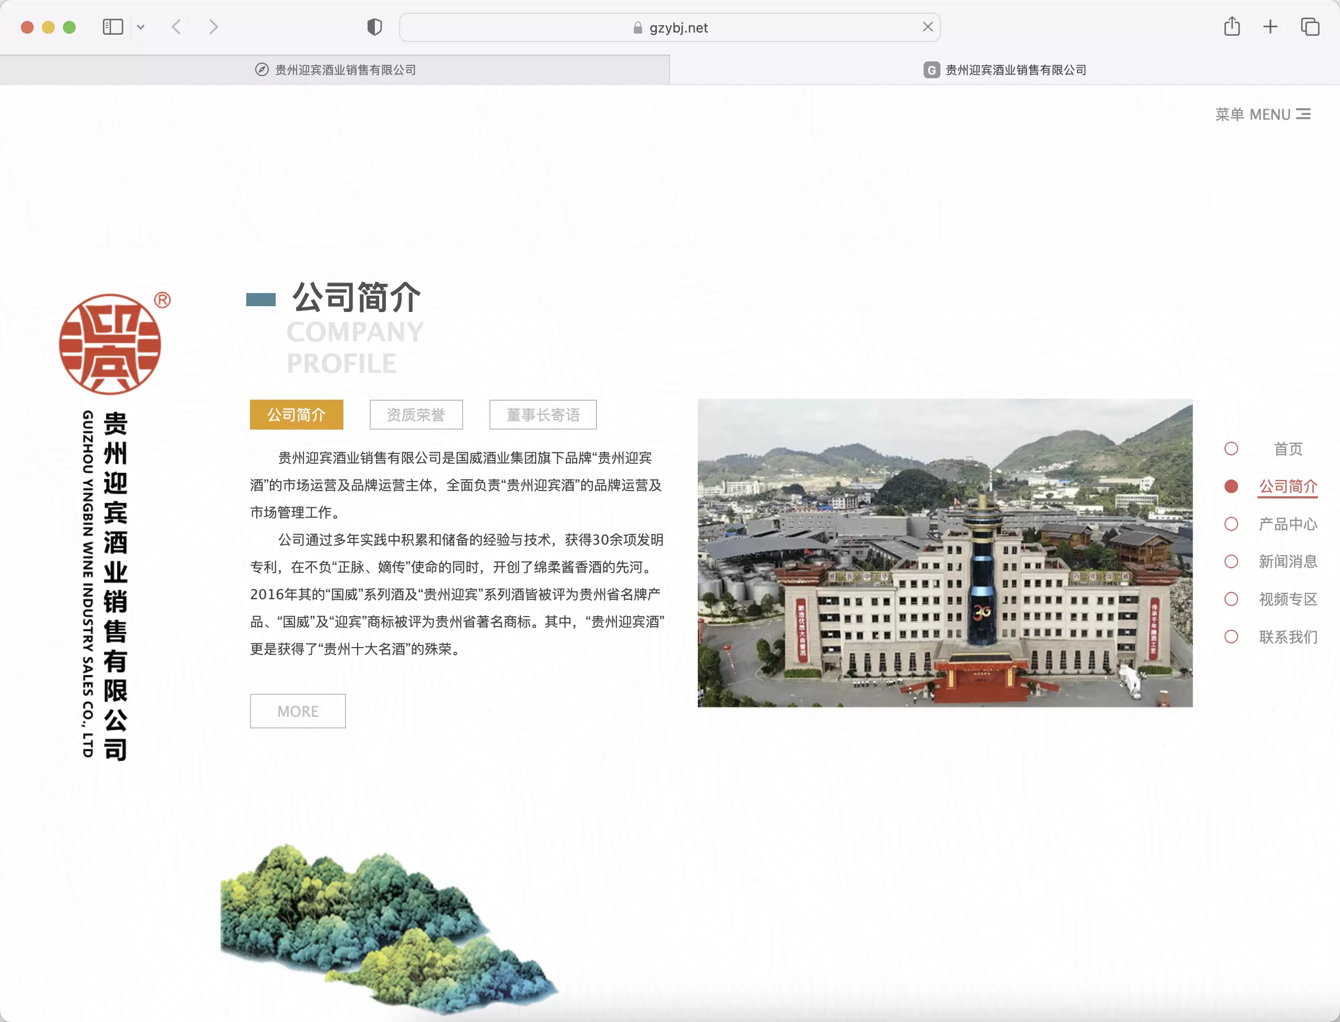
Task: Go to 产品中心 side navigation link
Action: click(1287, 524)
